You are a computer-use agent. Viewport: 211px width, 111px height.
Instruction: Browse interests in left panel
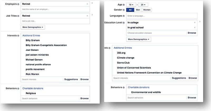point(84,79)
